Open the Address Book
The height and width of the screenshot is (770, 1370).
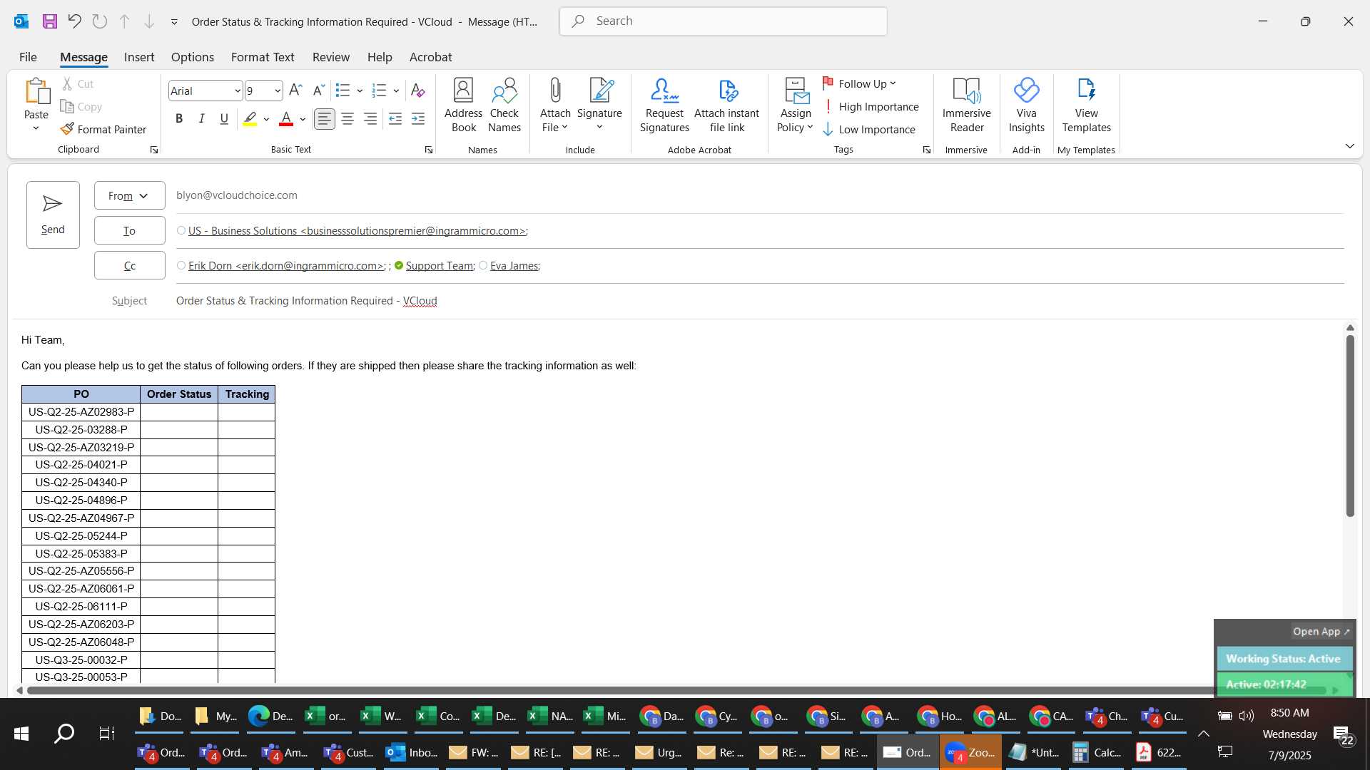click(x=463, y=106)
